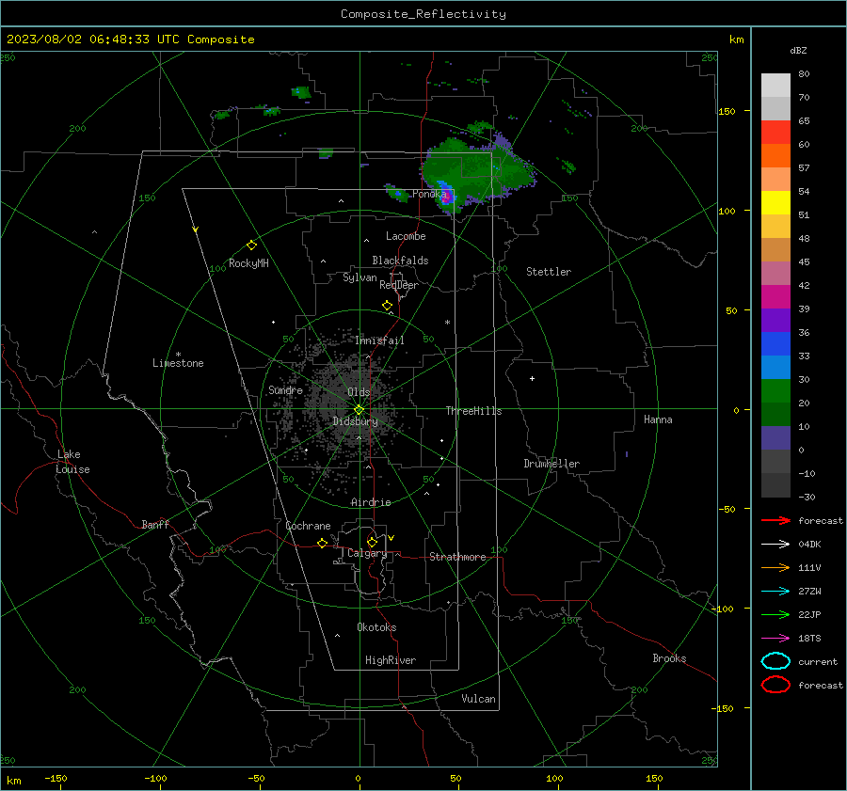Click the yellow radar-center diamond near Didsbury
This screenshot has height=791, width=847.
pos(359,410)
